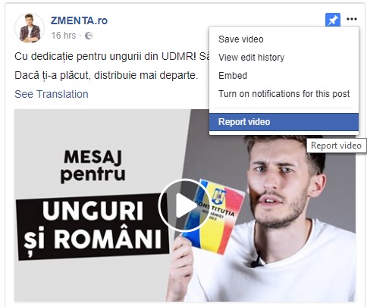The image size is (367, 307).
Task: Click the Report video tooltip label
Action: [336, 146]
